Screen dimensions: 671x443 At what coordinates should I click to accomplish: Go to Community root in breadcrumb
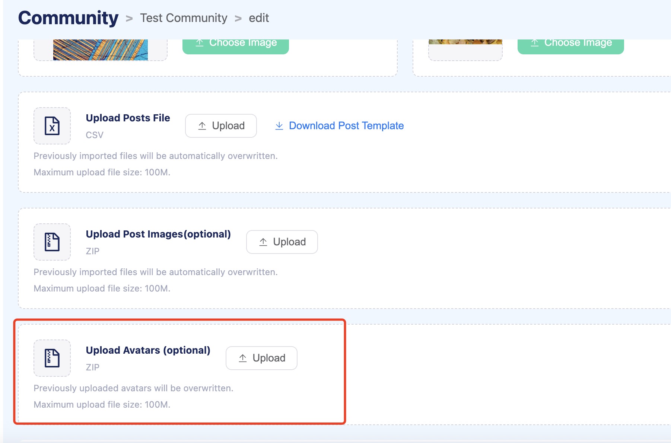(68, 18)
